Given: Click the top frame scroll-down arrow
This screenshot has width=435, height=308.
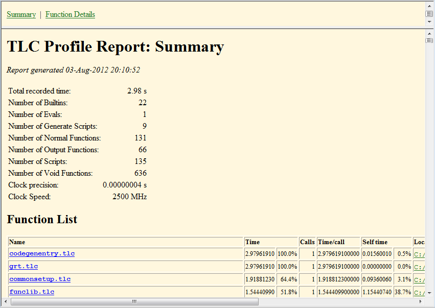Looking at the screenshot, I should pos(429,21).
